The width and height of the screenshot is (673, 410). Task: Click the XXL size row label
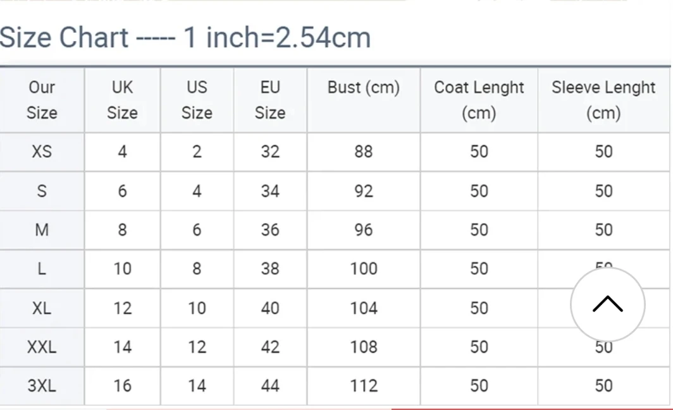click(x=42, y=347)
